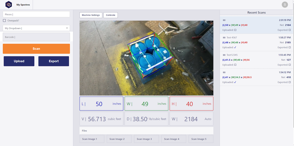
Task: Check Exported box for Test 4567 scan
Action: 290,47
